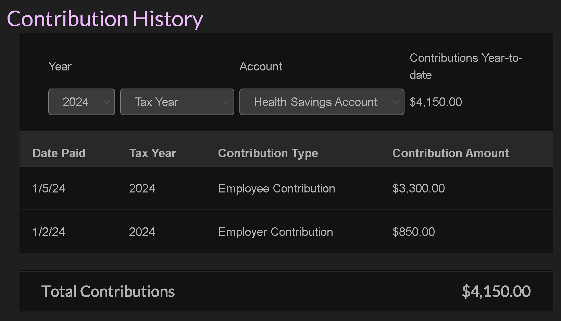Select the 1/5/24 date cell

(x=49, y=188)
